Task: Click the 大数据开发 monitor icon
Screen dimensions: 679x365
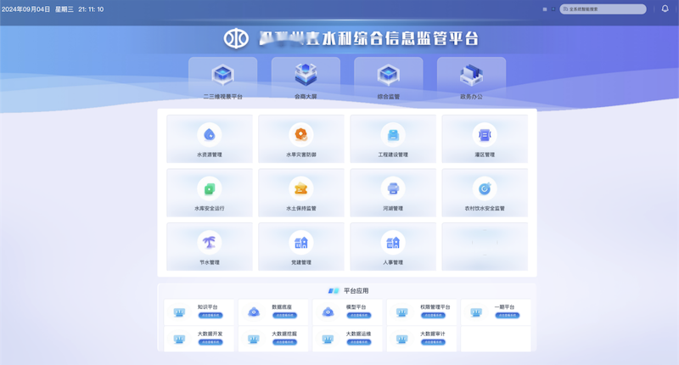Action: [179, 339]
